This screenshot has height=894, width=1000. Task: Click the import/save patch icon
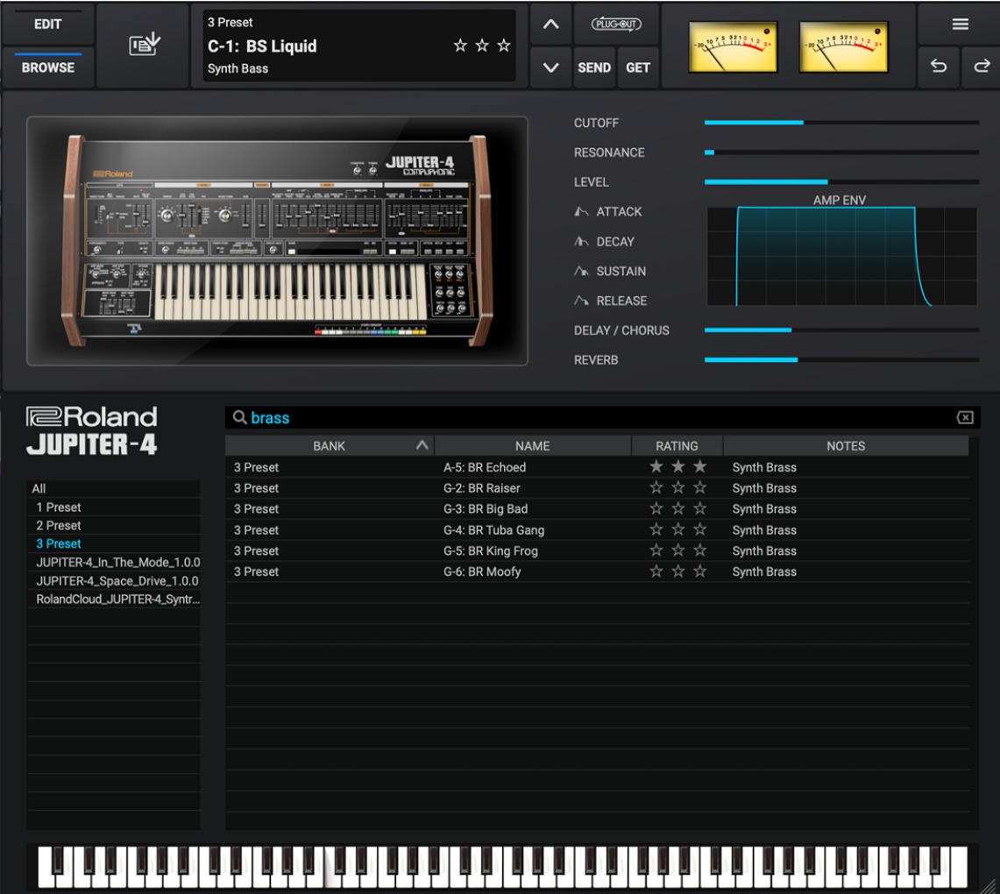[x=145, y=45]
